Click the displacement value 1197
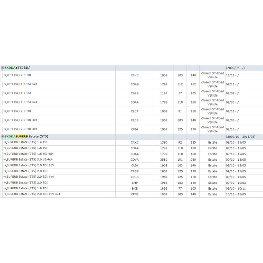Image resolution: width=263 pixels, height=263 pixels. coord(164,93)
